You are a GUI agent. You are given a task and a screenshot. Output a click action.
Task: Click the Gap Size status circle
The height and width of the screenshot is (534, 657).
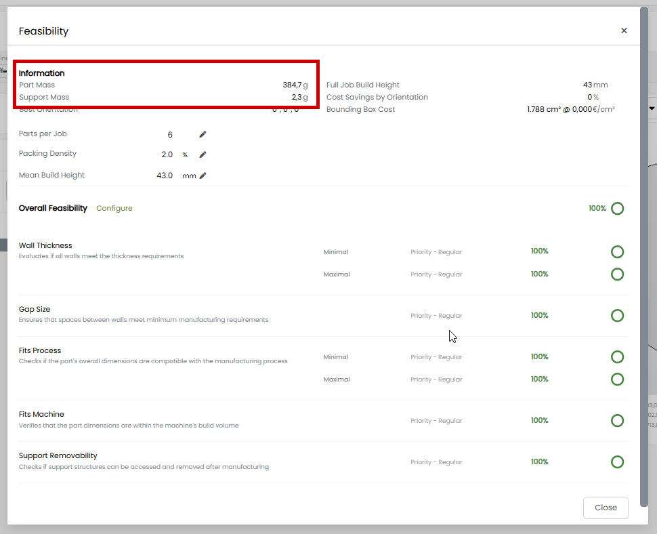click(x=617, y=316)
